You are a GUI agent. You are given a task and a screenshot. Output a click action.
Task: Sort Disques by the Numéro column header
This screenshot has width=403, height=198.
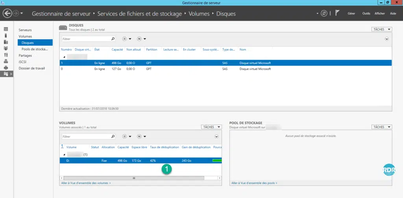tap(66, 49)
